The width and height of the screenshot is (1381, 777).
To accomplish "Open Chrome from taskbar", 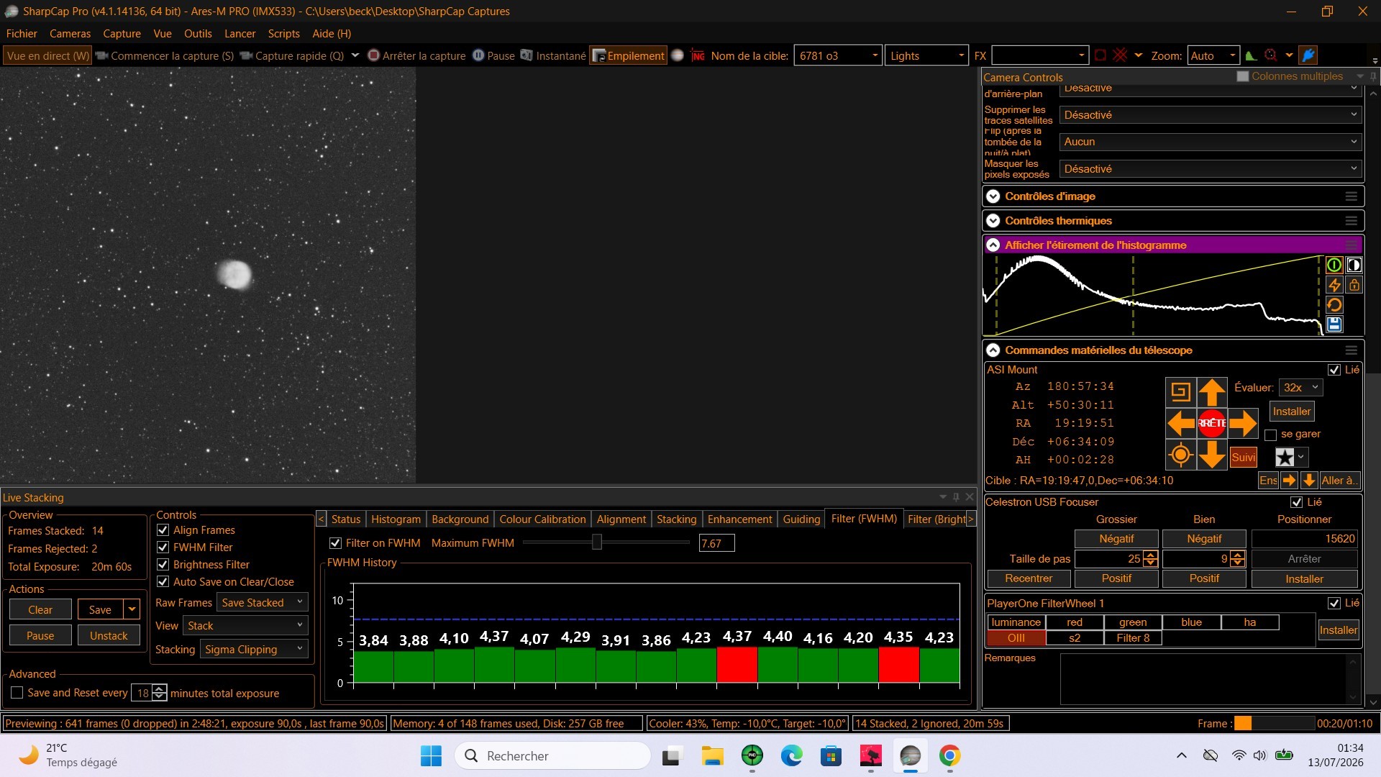I will point(949,755).
